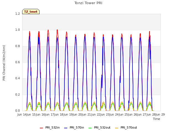Click the 0.8 y-axis tick label
177x133 pixels.
point(17,46)
